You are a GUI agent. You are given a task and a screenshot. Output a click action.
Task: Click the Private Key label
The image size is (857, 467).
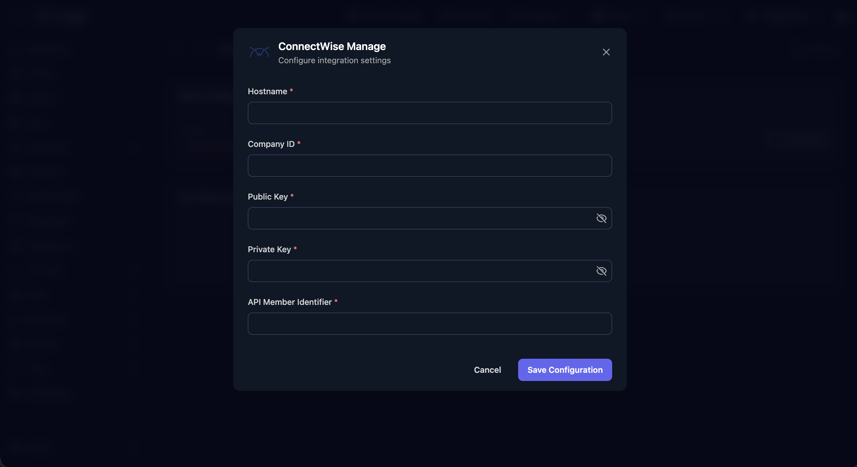point(269,249)
